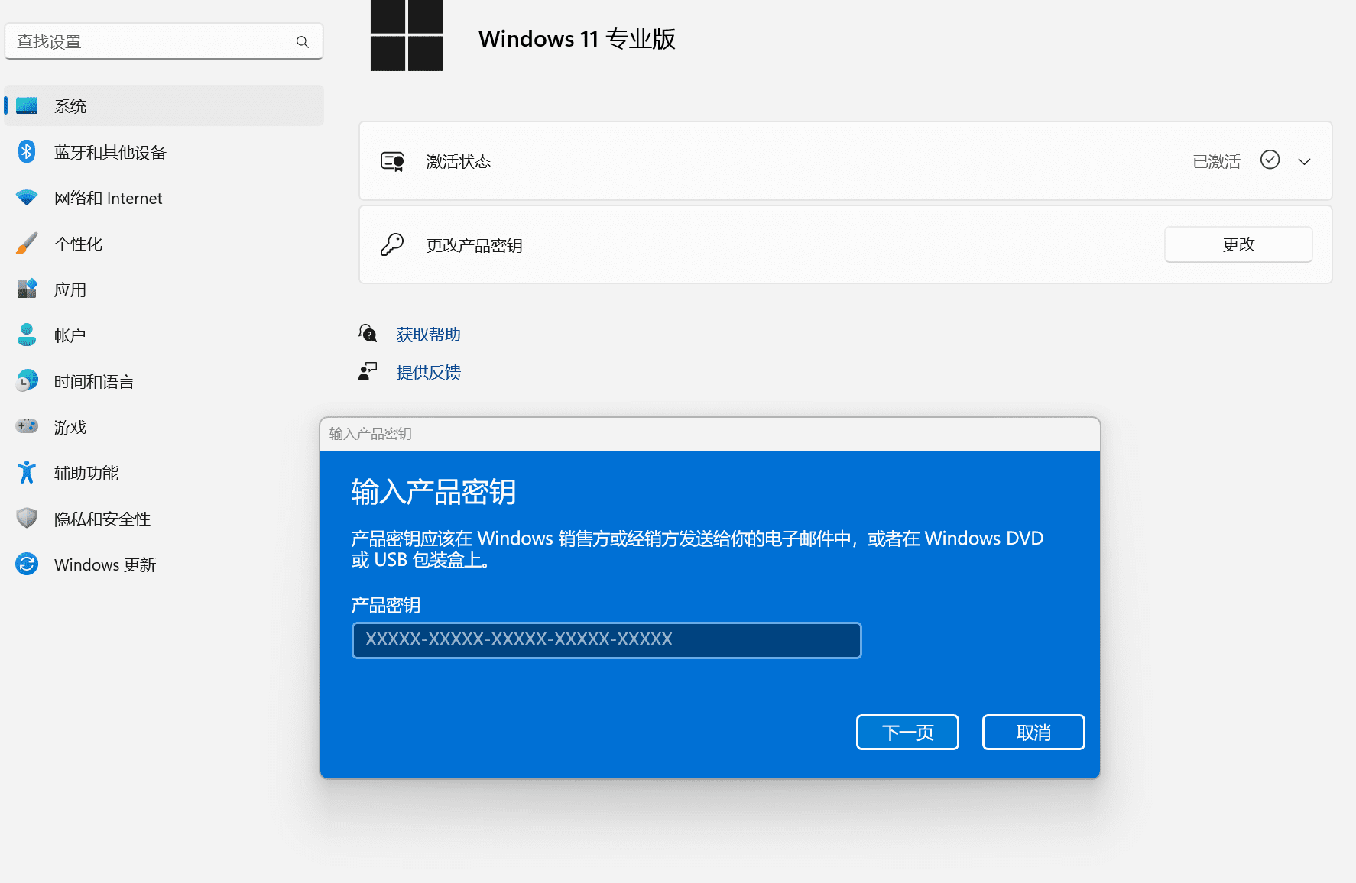1356x883 pixels.
Task: Click the Privacy shield icon
Action: click(x=27, y=519)
